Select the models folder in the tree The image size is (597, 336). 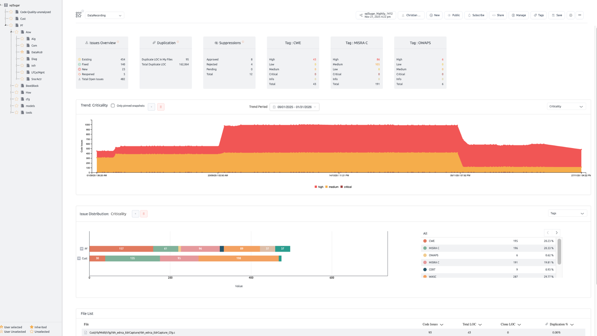coord(30,106)
